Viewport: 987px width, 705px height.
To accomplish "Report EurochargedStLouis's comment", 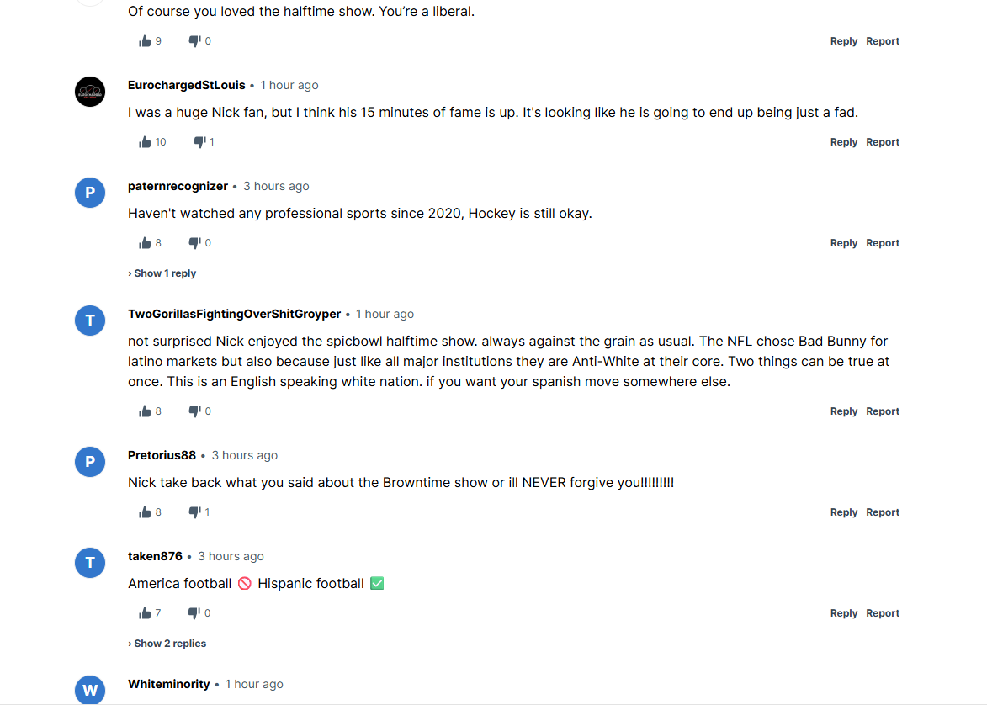I will click(883, 142).
